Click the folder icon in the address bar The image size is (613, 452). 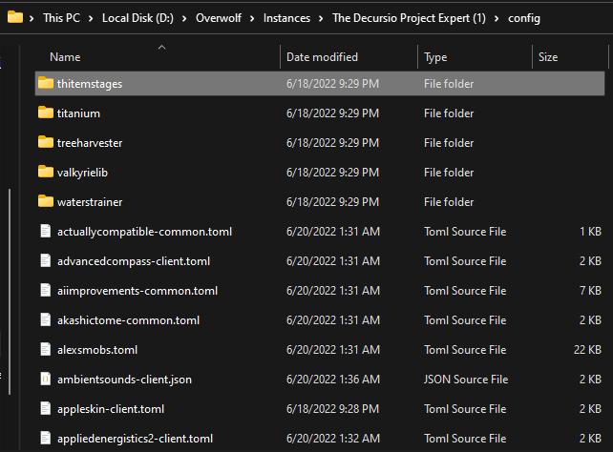point(15,17)
